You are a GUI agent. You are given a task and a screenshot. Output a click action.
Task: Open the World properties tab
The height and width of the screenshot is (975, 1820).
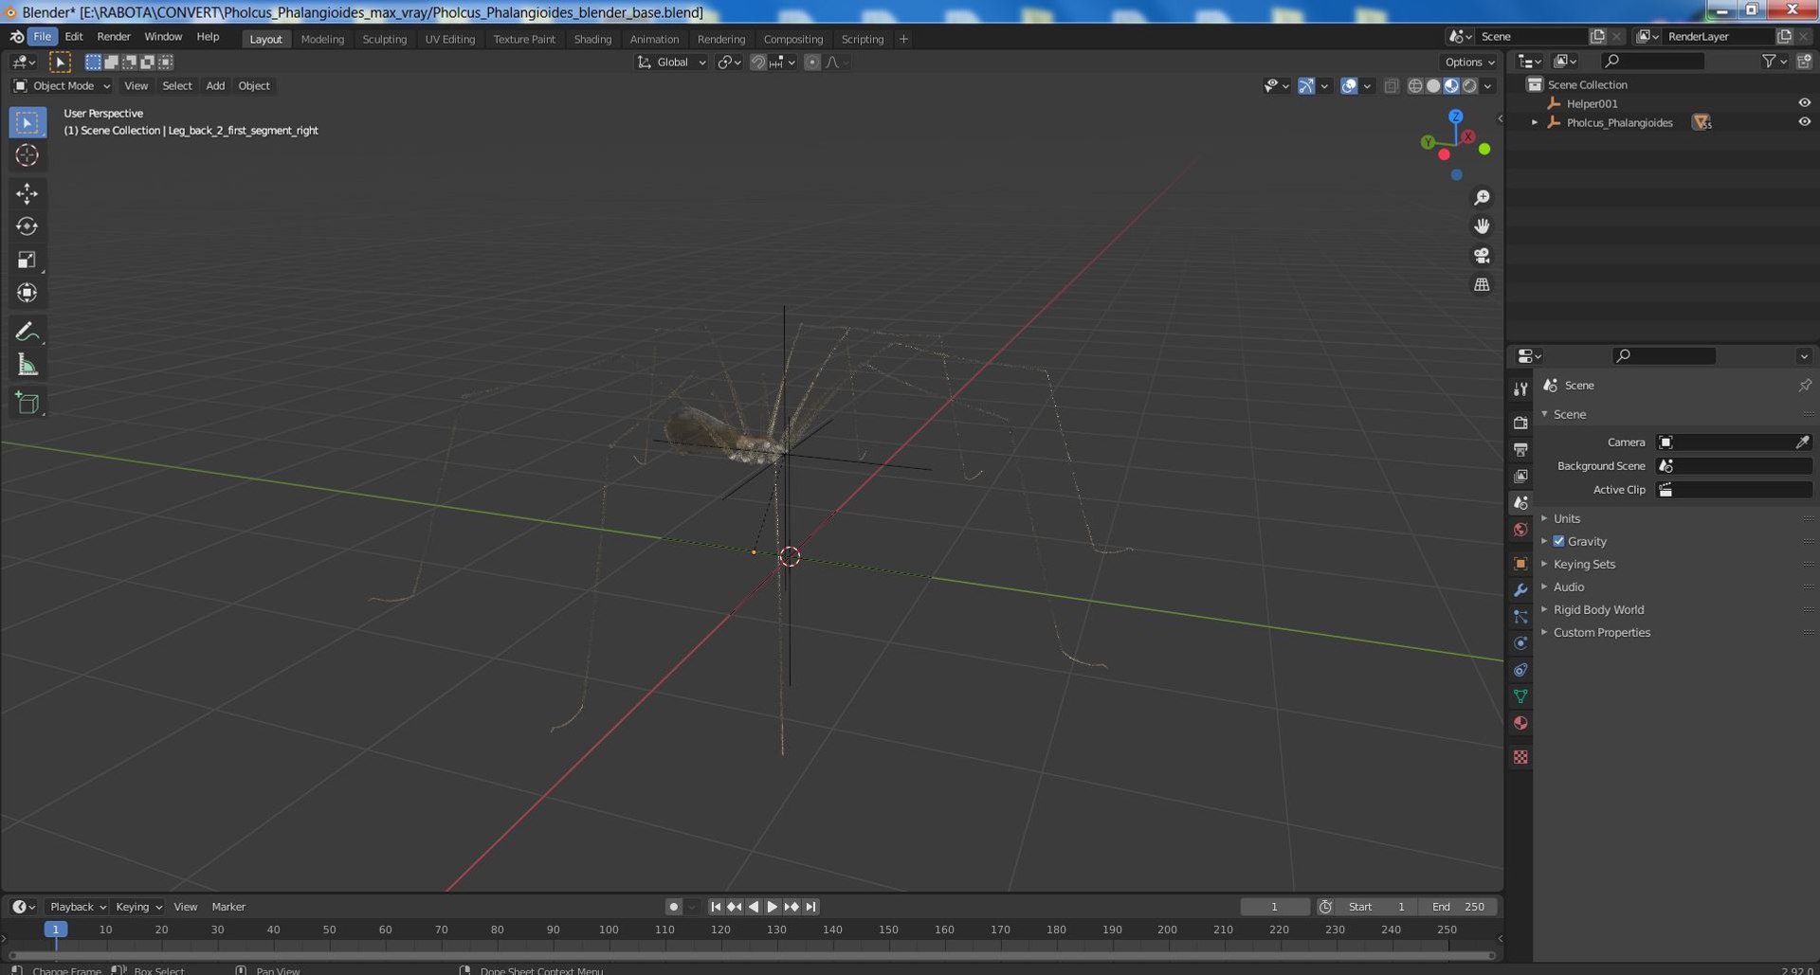(1520, 530)
